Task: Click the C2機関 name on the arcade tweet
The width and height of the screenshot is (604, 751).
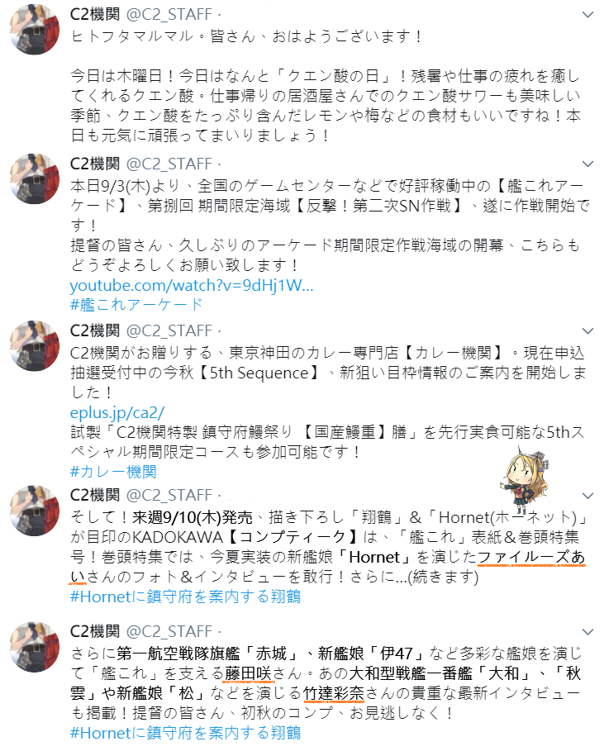Action: point(95,164)
